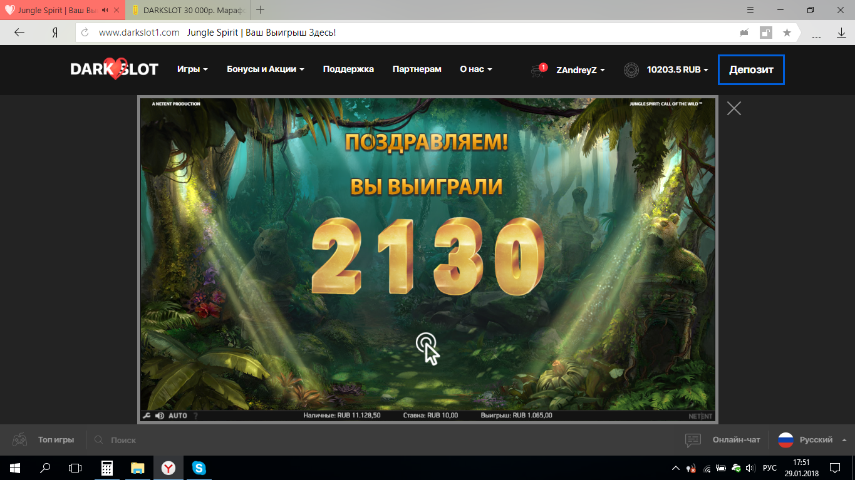Screen dimensions: 855x480
Task: Reload the page
Action: 85,33
